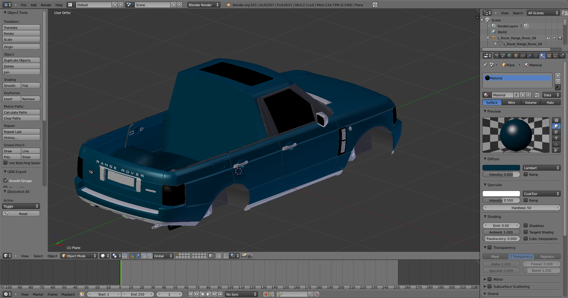Screen dimensions: 568x298
Task: Open the Texture properties checker icon
Action: point(549,56)
